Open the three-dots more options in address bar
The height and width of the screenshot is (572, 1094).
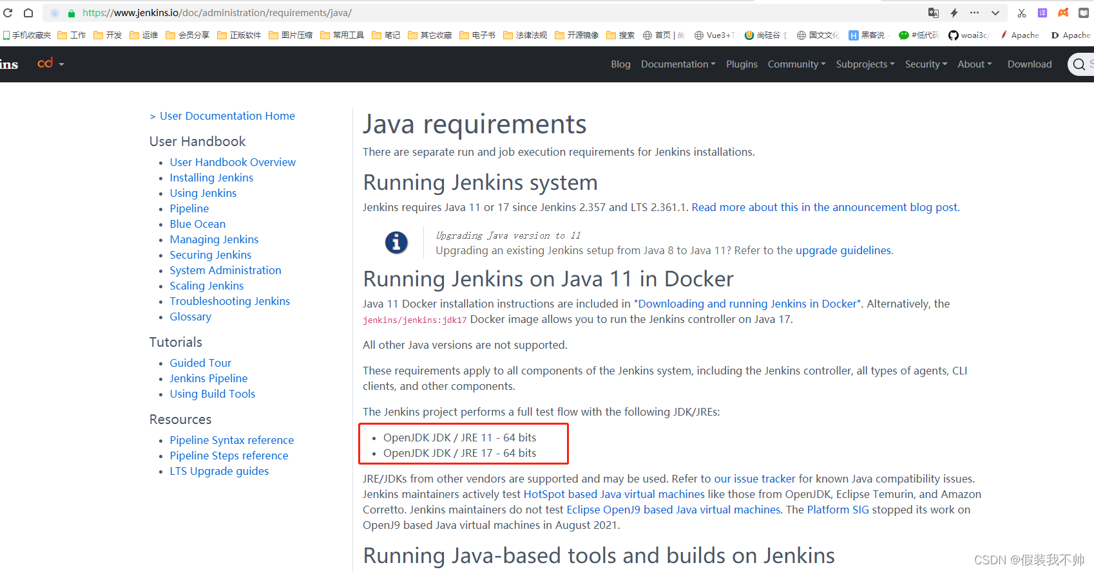[x=974, y=13]
